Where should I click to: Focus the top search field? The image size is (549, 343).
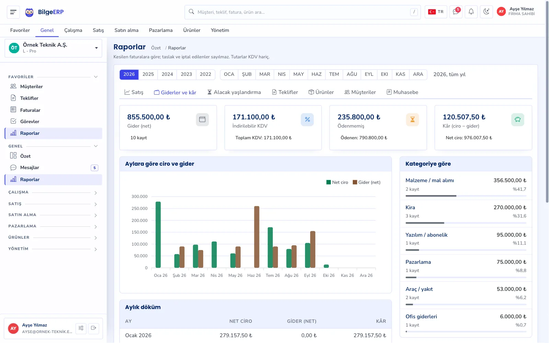[x=303, y=12]
